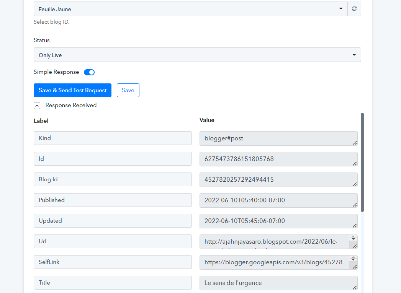Click the Published label field
The height and width of the screenshot is (293, 401).
113,200
